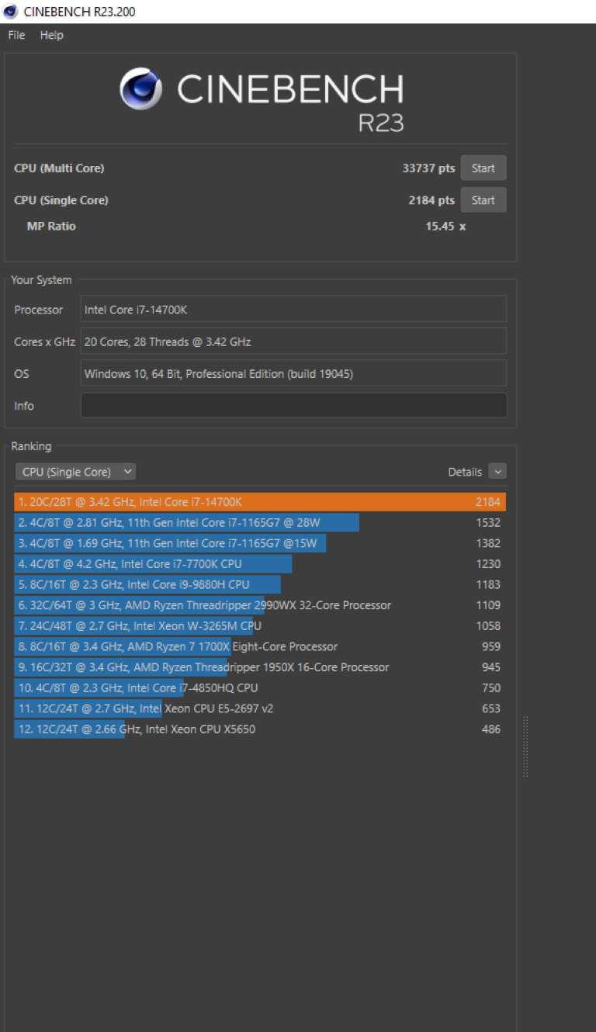Select ranking row 1 Intel Core i7-14700K
The width and height of the screenshot is (596, 1032).
(260, 502)
